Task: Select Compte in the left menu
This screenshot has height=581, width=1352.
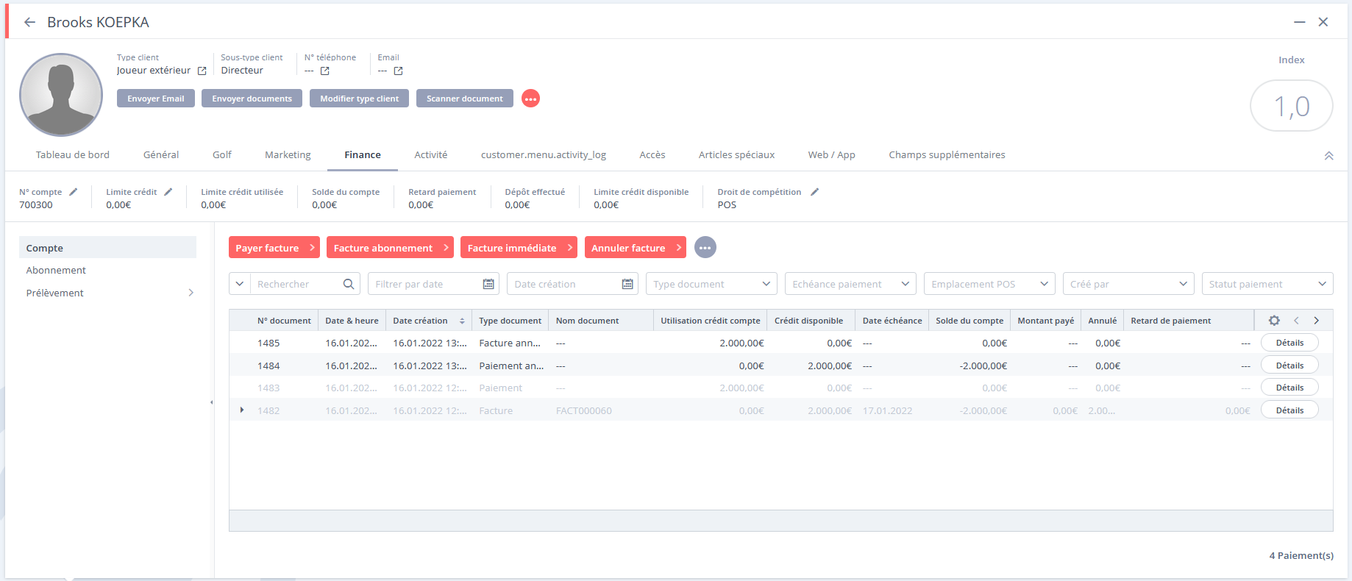Action: point(107,248)
